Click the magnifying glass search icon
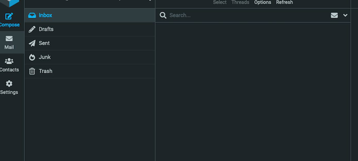The width and height of the screenshot is (358, 161). 163,15
